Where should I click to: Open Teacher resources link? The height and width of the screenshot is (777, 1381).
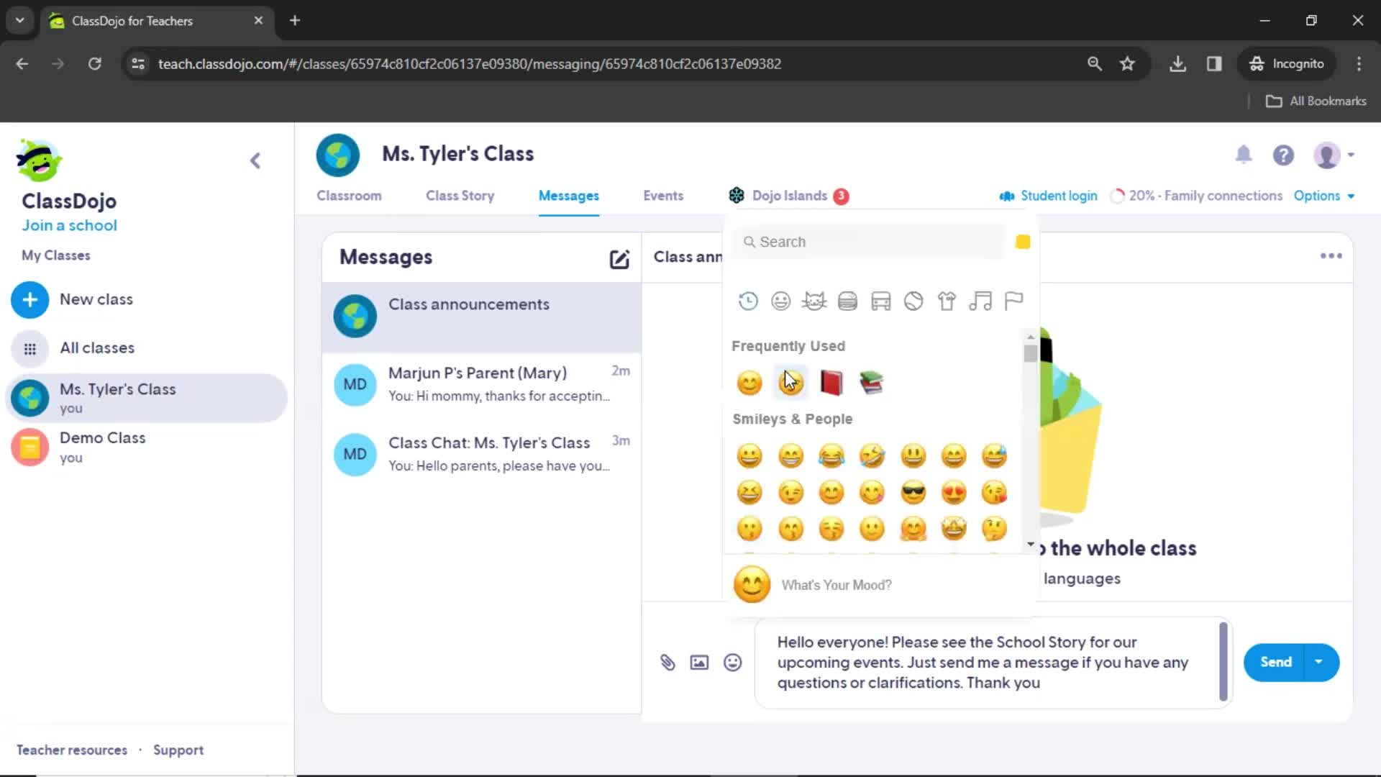click(72, 750)
